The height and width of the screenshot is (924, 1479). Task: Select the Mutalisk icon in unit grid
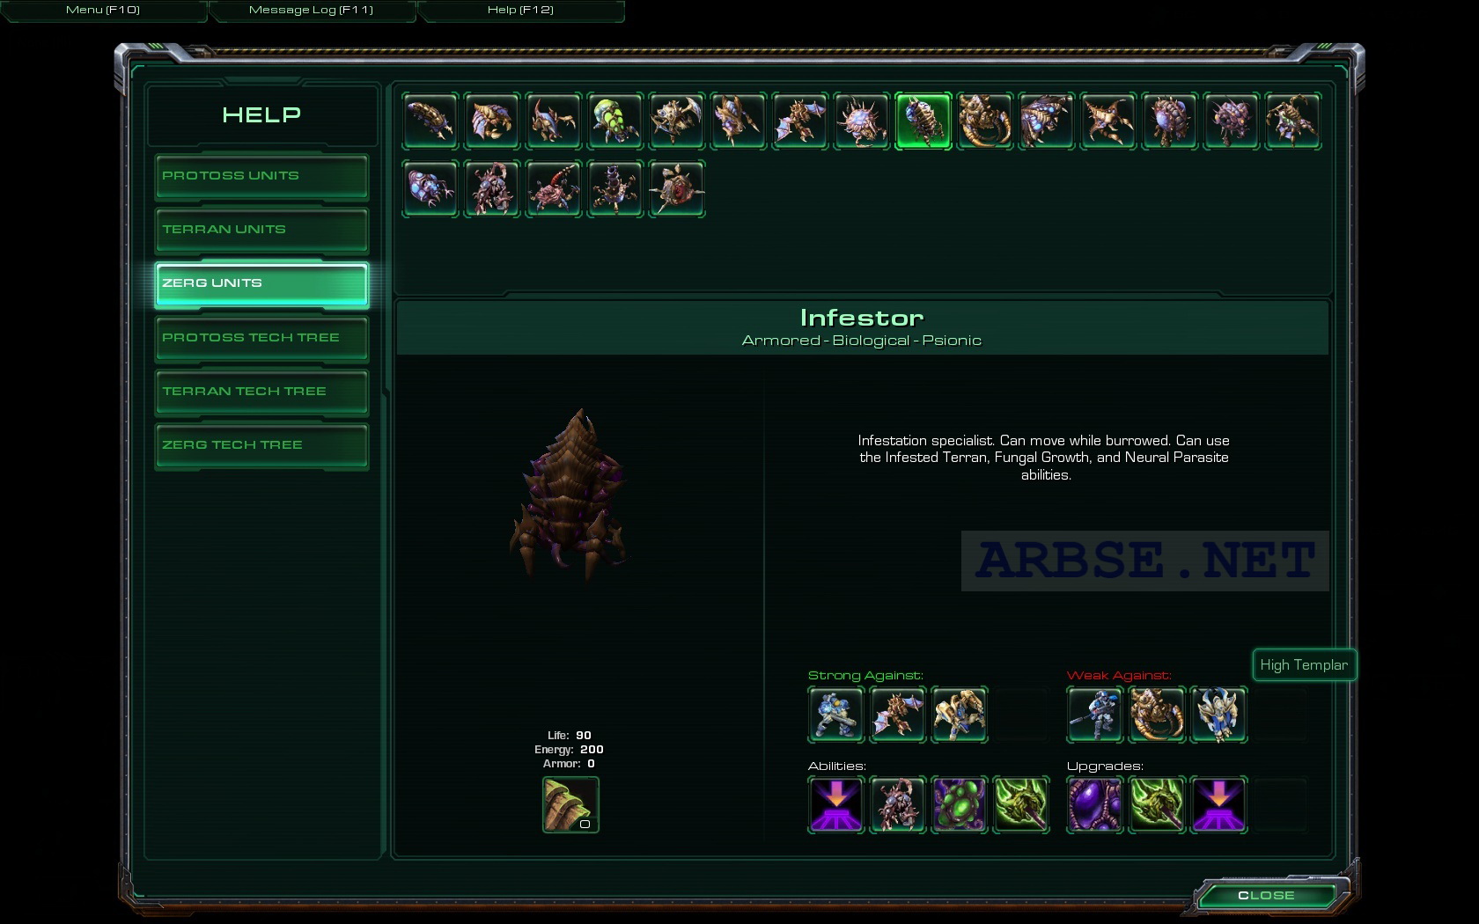pos(800,121)
